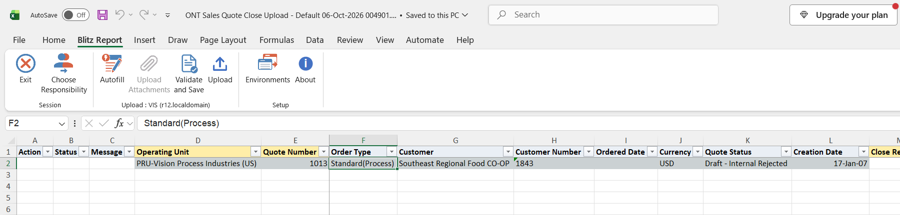Screen dimensions: 900x215
Task: Open Customize Quick Access Toolbar menu
Action: [167, 15]
